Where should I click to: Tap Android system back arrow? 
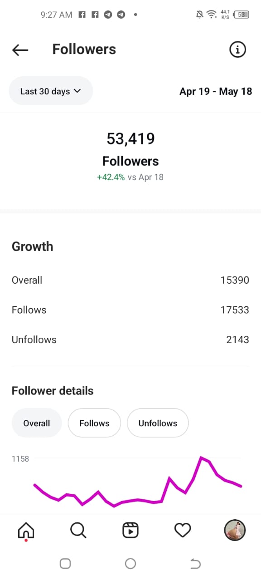[x=195, y=564]
